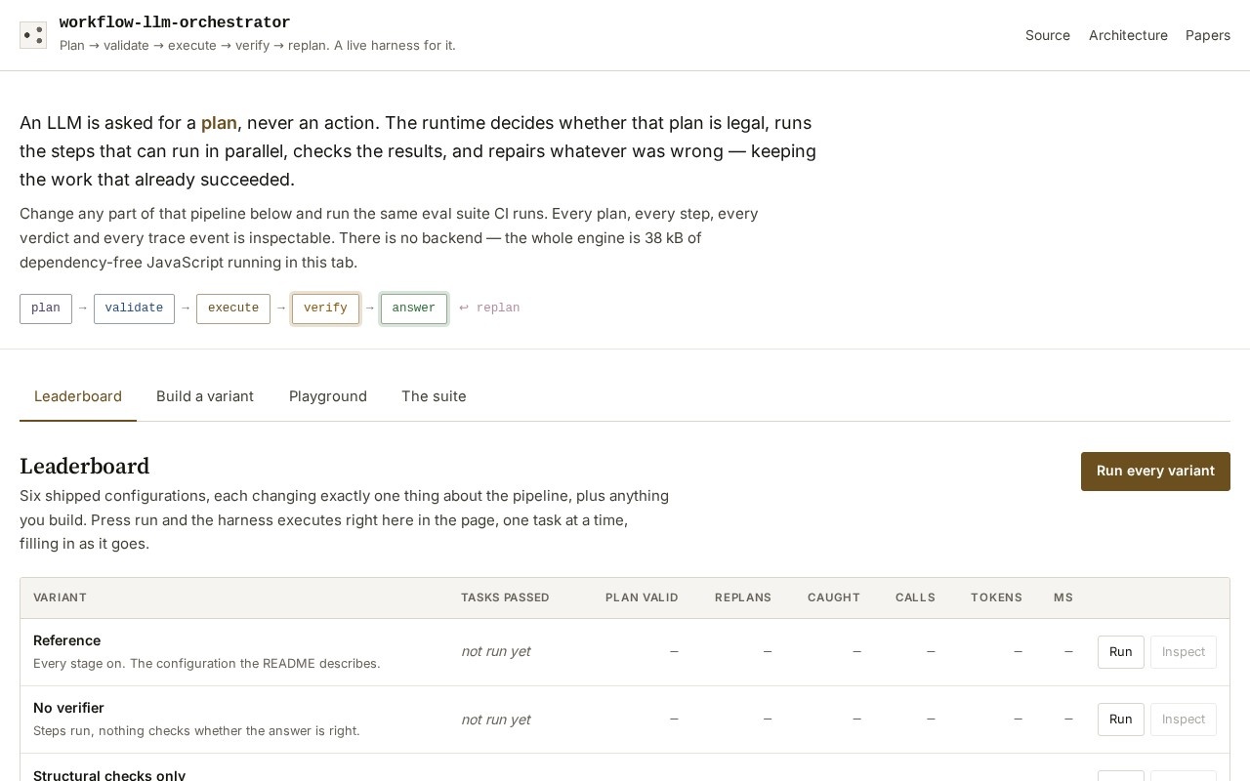Open the Papers link

[1208, 35]
